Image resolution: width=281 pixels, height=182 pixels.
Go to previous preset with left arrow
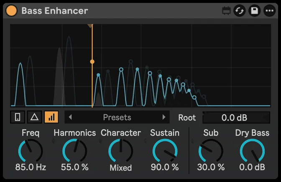[70, 117]
